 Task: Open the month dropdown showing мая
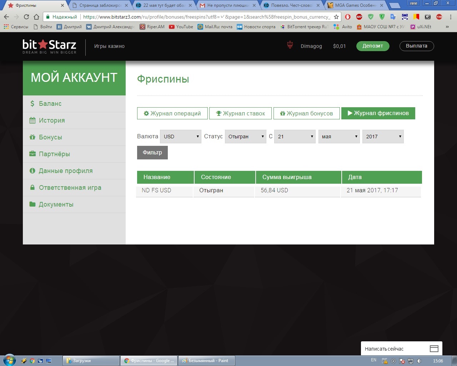click(339, 137)
